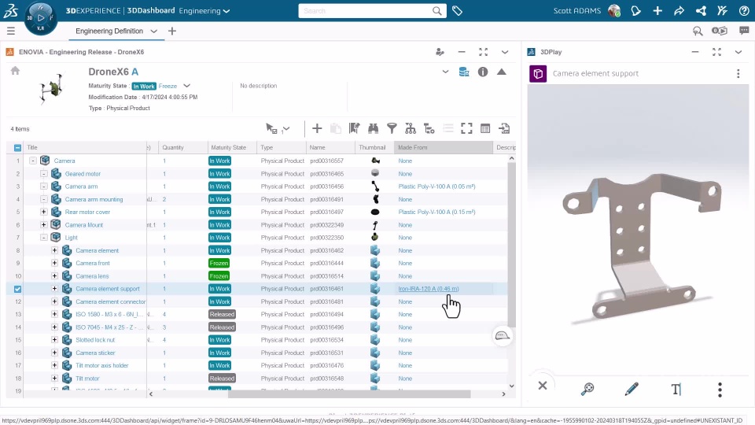Open the information panel icon
755x425 pixels.
click(x=482, y=72)
